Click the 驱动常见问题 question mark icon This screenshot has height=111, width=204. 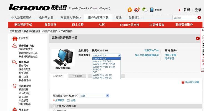pos(183,82)
